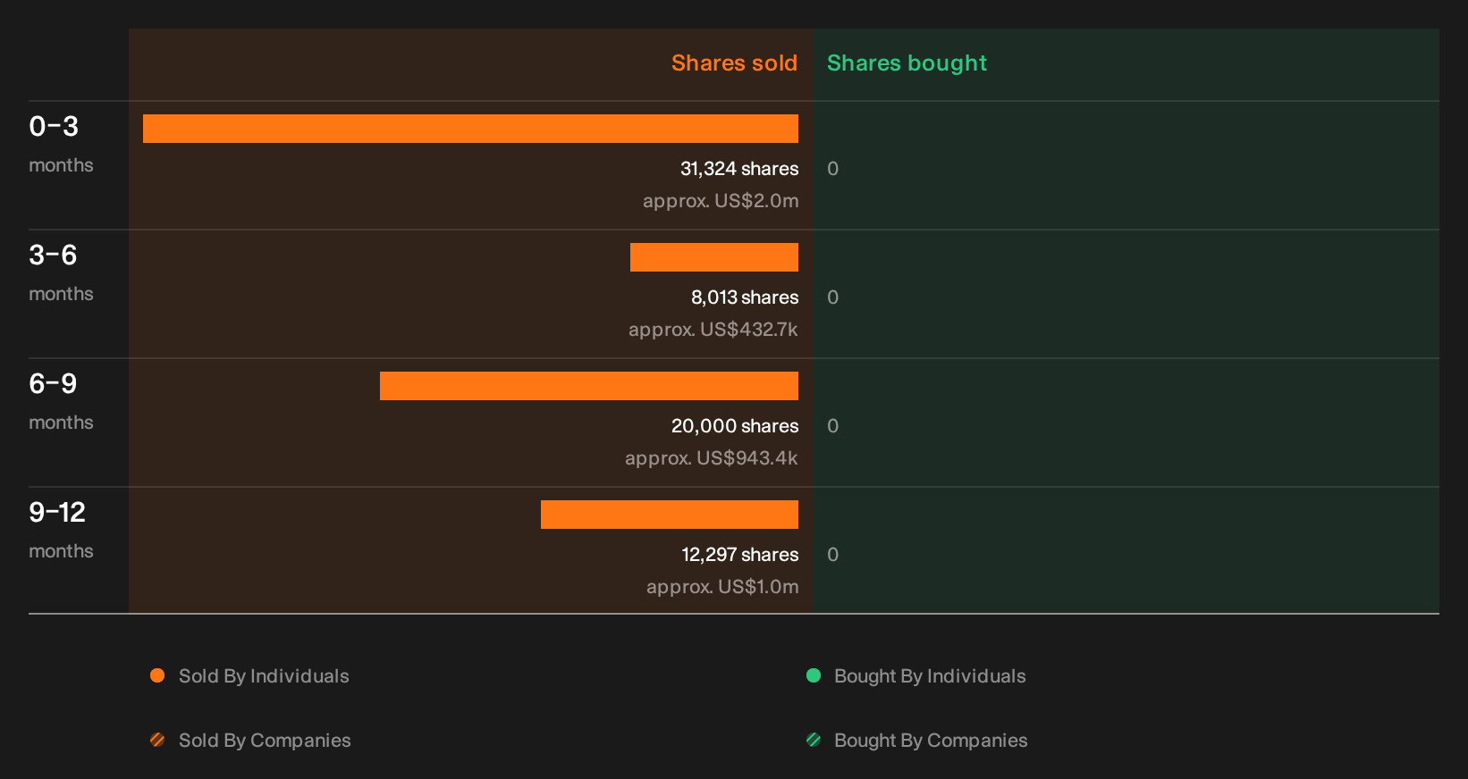Click the 9-12 months orange sold bar
The image size is (1468, 779).
[670, 515]
